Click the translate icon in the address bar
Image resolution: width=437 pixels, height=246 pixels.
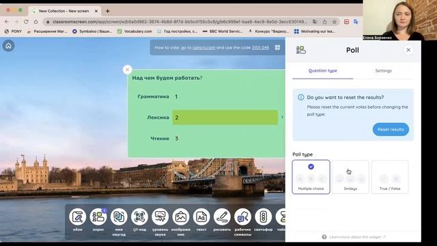click(315, 21)
